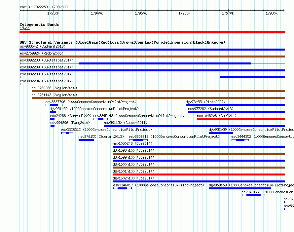Viewport: 294px width, 232px height.
Task: Open the dgv1600n100 (Coe2014) label
Action: point(133,164)
